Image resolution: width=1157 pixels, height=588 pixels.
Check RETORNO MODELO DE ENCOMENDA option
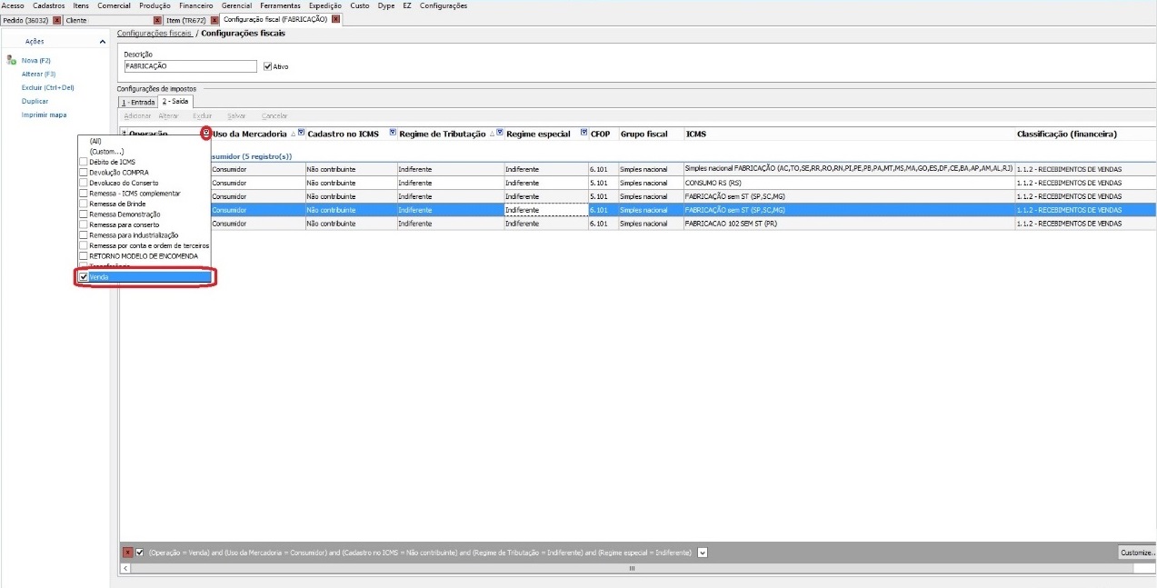click(84, 256)
